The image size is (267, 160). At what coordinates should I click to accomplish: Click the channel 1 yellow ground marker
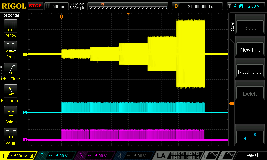(25, 54)
